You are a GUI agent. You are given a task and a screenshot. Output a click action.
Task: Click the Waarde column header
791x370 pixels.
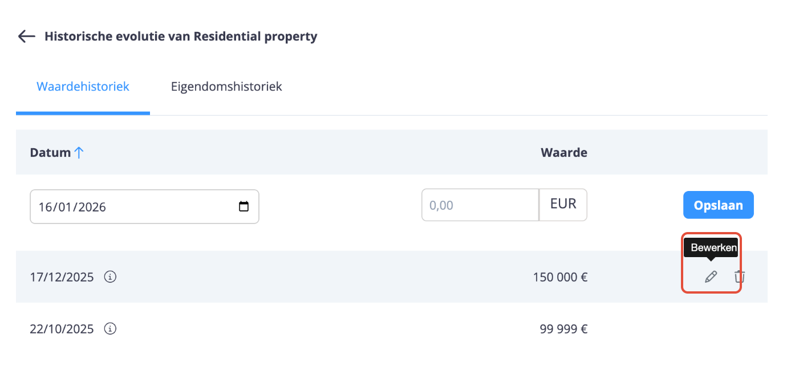coord(563,152)
